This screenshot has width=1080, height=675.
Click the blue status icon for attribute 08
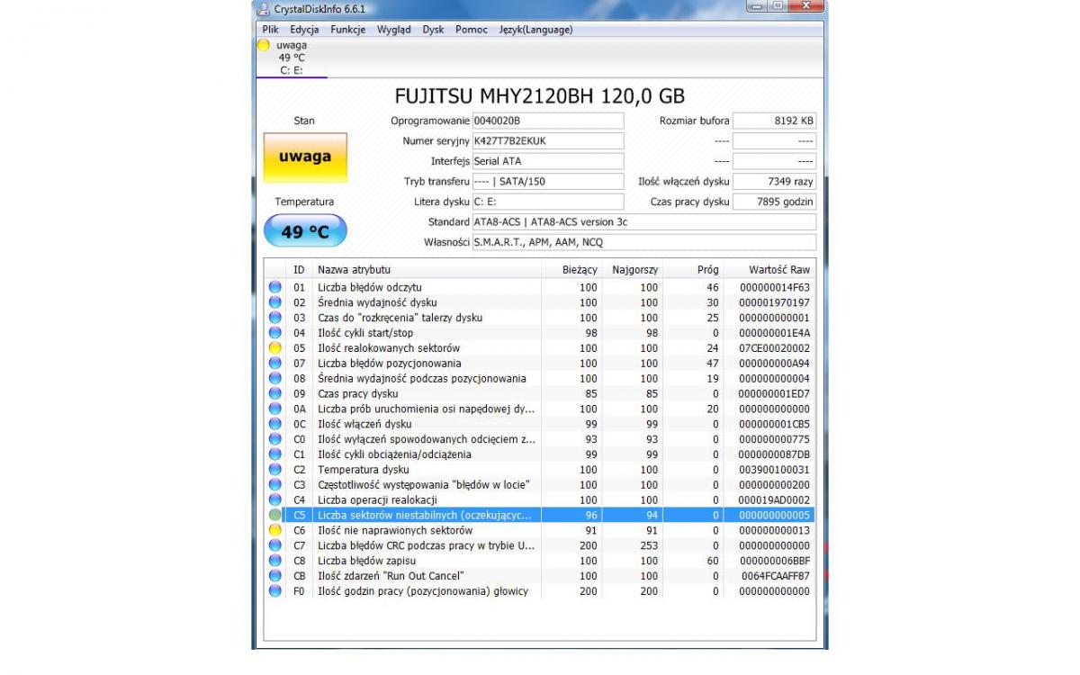(275, 379)
